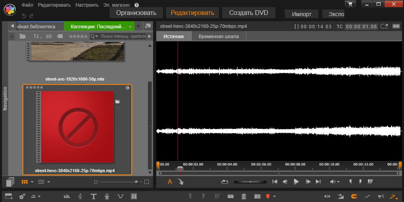Click the trash can delete icon
This screenshot has width=404, height=202.
[244, 196]
